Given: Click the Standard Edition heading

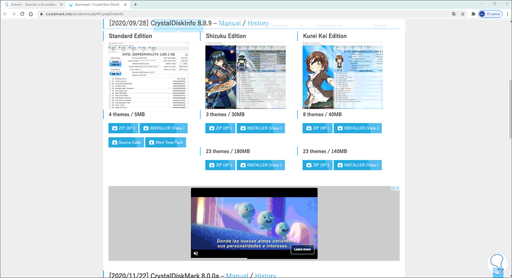Looking at the screenshot, I should coord(130,36).
